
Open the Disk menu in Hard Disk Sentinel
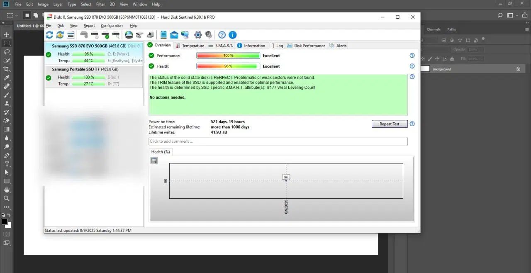point(61,26)
